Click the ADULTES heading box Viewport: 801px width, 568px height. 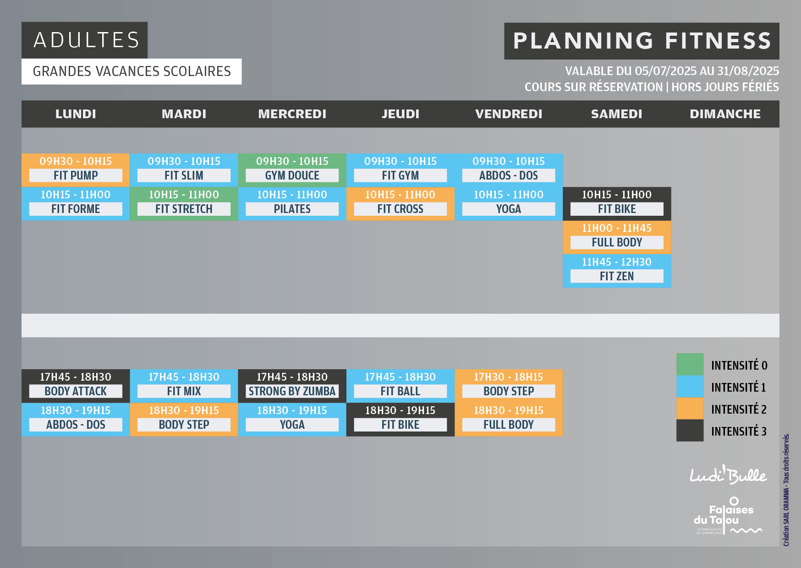85,40
